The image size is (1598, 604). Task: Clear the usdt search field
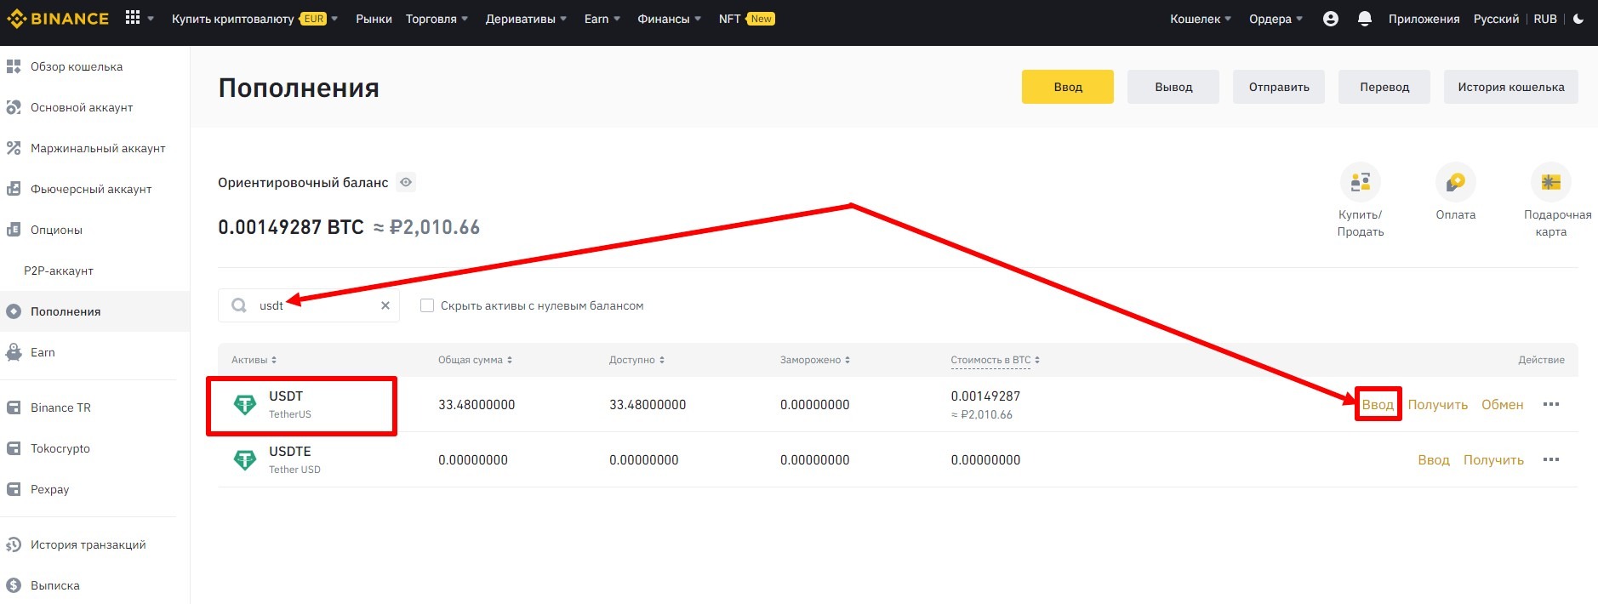click(x=385, y=305)
